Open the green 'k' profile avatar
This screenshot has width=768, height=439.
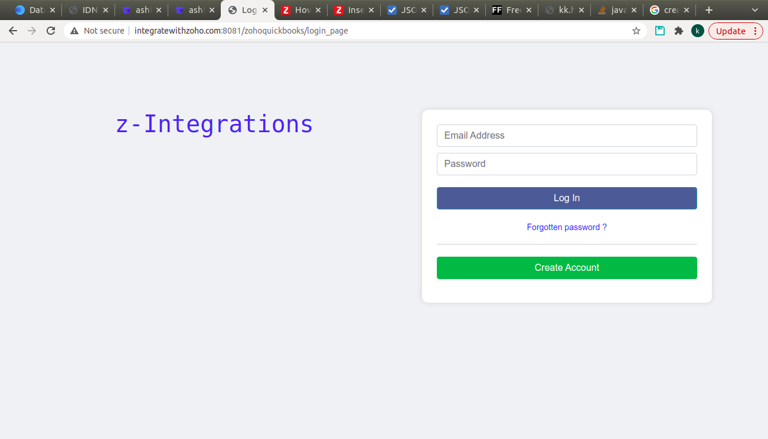pyautogui.click(x=698, y=31)
